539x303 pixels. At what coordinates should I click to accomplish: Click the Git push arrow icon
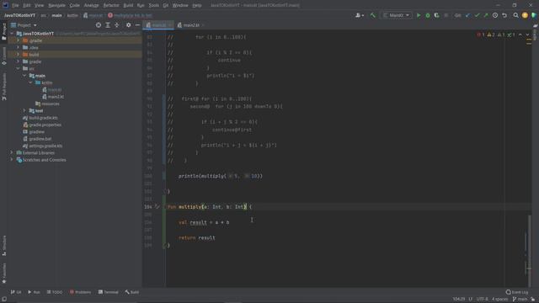486,15
